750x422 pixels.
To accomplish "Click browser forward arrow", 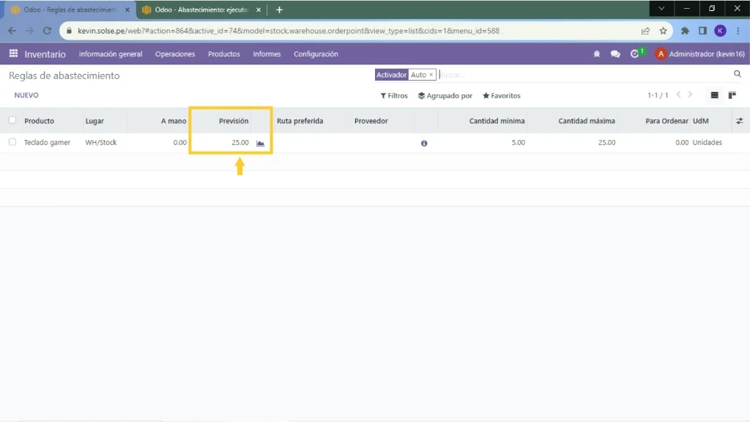I will (x=29, y=31).
